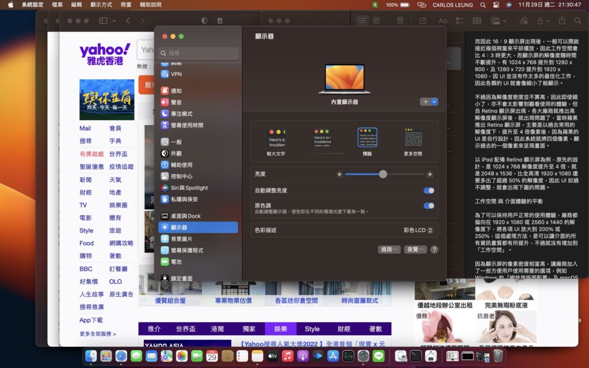Image resolution: width=589 pixels, height=368 pixels.
Task: Click the checklist icon in the Notes toolbar
Action: 460,21
